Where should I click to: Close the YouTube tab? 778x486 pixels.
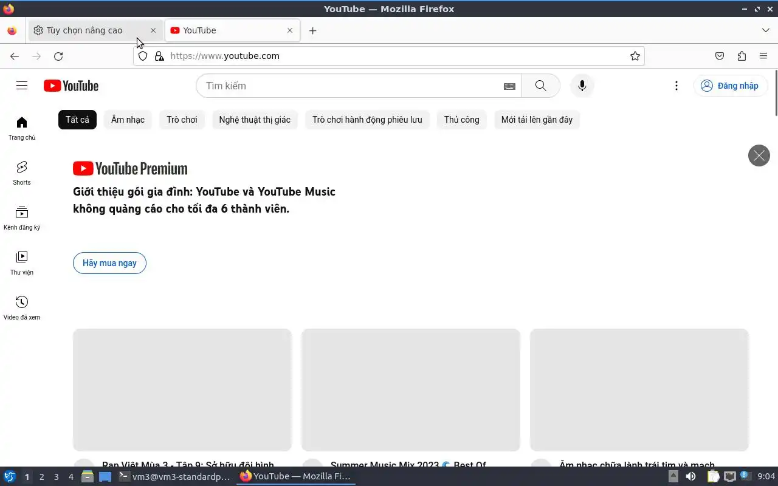290,30
